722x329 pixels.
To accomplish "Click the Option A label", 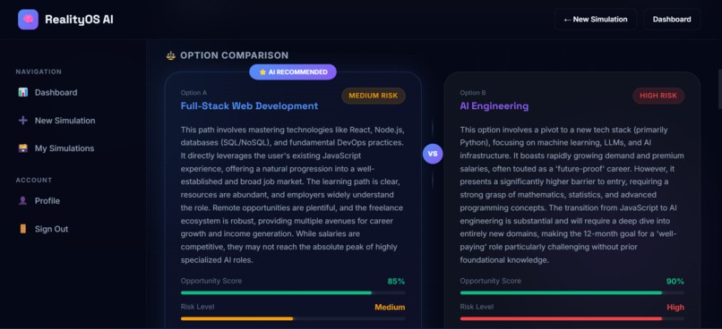I will 193,93.
